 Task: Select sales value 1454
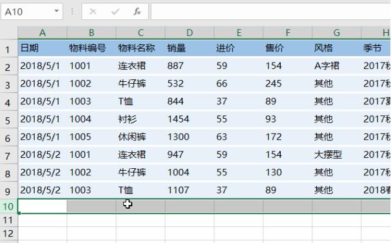click(x=190, y=119)
